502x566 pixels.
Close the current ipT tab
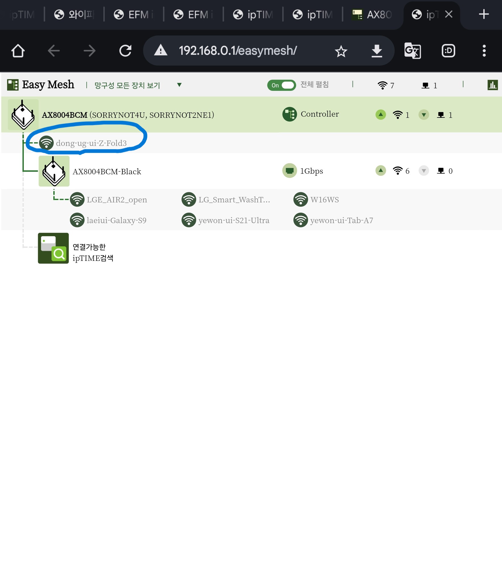(449, 14)
